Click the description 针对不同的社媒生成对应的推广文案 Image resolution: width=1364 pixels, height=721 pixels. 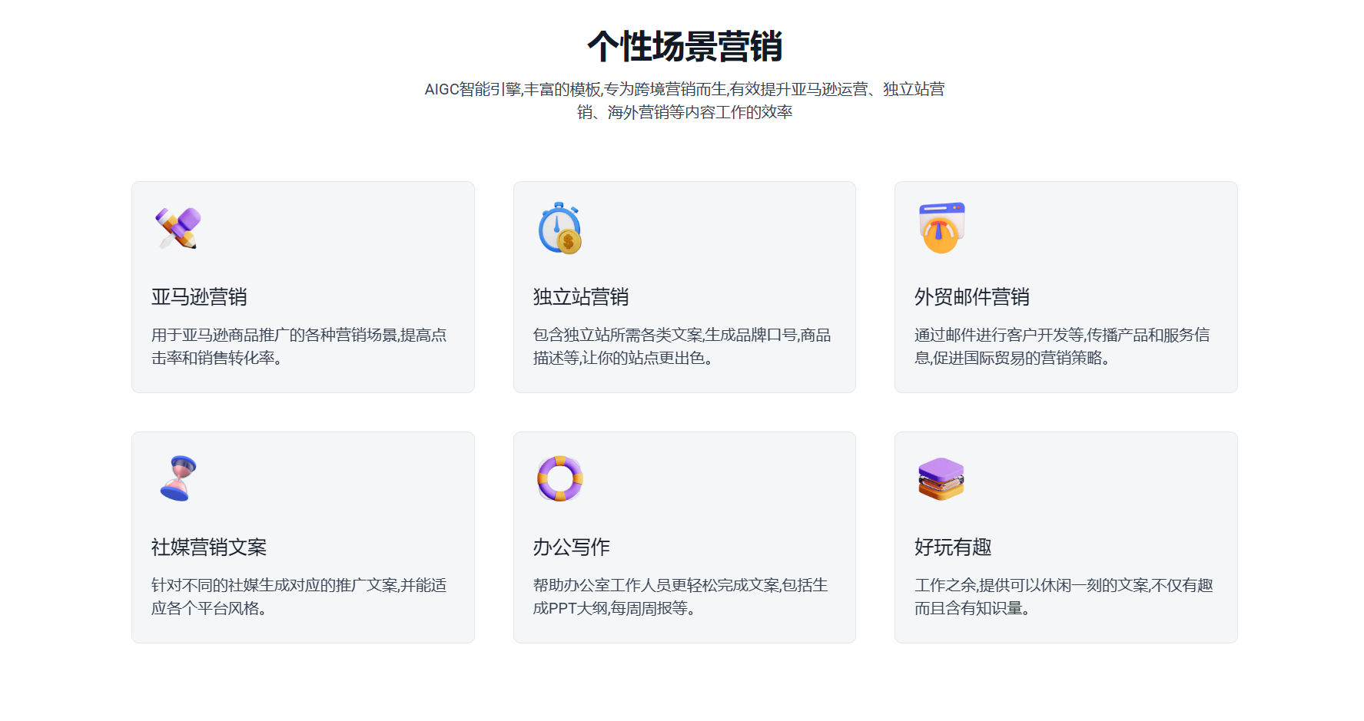[299, 597]
